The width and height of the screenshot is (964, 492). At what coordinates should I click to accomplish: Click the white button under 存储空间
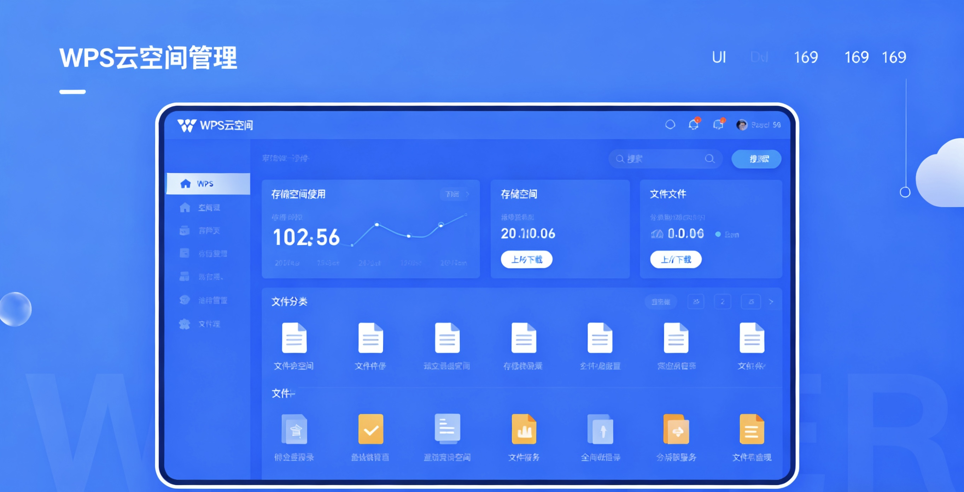coord(526,260)
